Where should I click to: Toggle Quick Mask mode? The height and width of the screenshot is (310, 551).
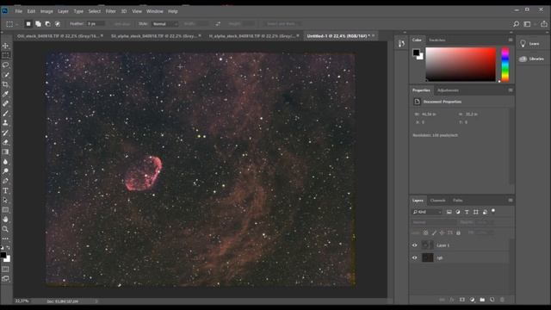pos(6,270)
